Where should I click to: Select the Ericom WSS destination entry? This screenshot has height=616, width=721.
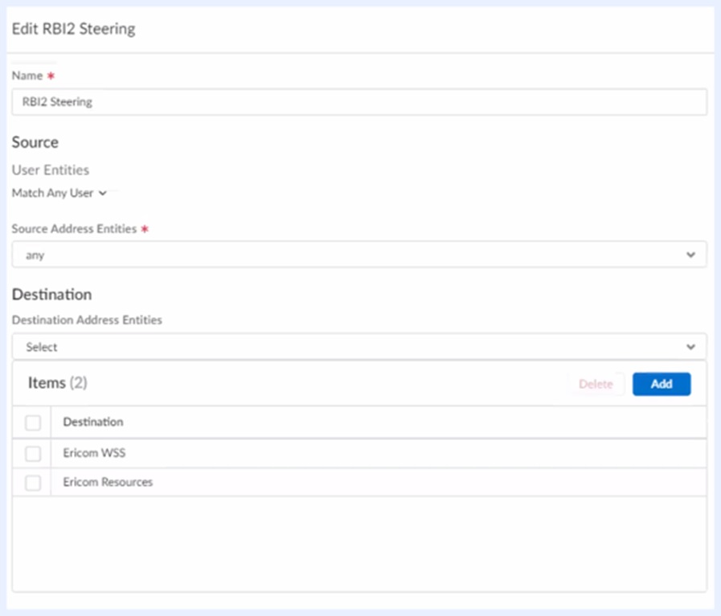coord(94,453)
